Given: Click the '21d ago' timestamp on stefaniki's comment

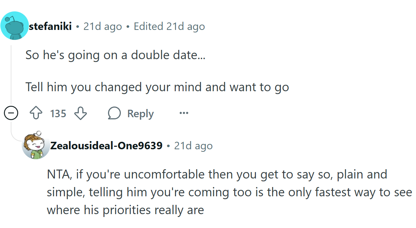Looking at the screenshot, I should point(102,26).
